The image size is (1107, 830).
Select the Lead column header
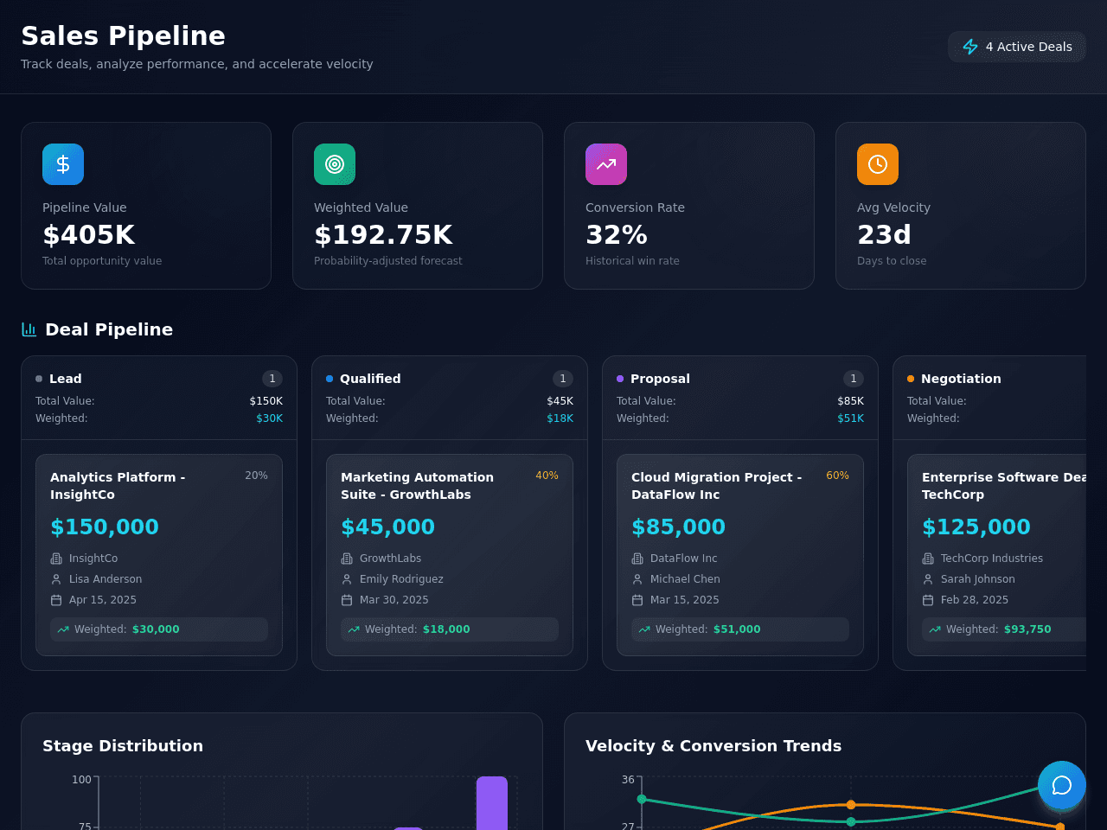click(159, 398)
